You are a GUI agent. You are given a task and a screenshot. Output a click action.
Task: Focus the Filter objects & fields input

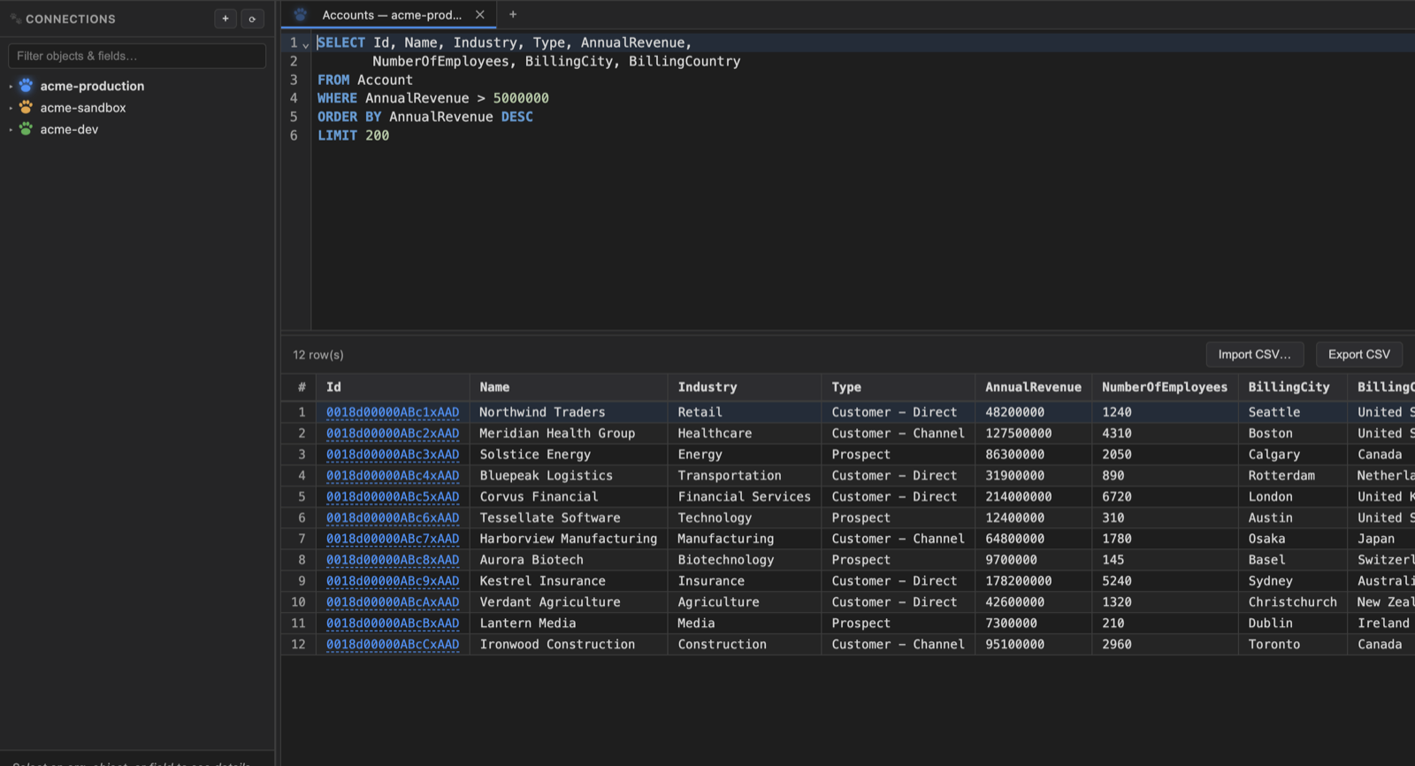[x=137, y=56]
